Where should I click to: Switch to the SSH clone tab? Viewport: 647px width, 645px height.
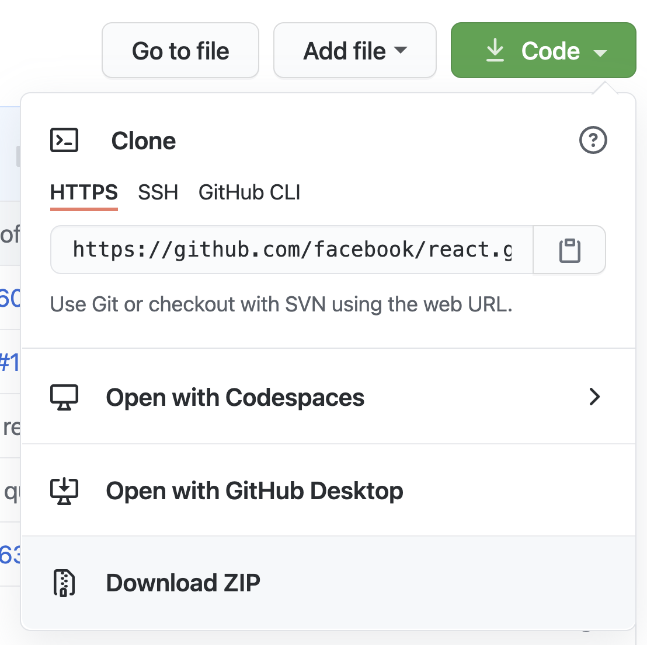[x=158, y=192]
